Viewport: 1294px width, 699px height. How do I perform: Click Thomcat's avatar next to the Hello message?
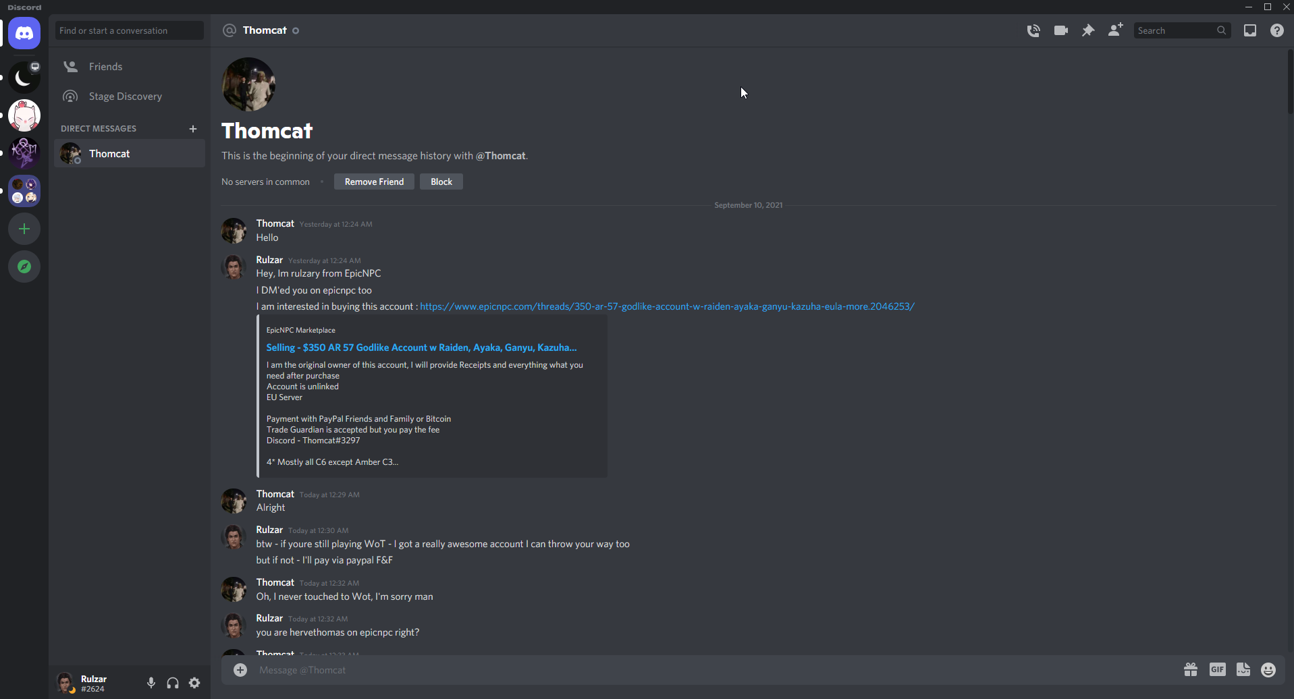[x=234, y=231]
